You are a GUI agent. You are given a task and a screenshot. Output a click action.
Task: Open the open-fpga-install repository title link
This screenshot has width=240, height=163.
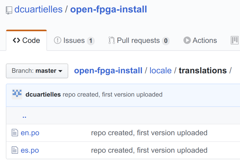pyautogui.click(x=109, y=10)
